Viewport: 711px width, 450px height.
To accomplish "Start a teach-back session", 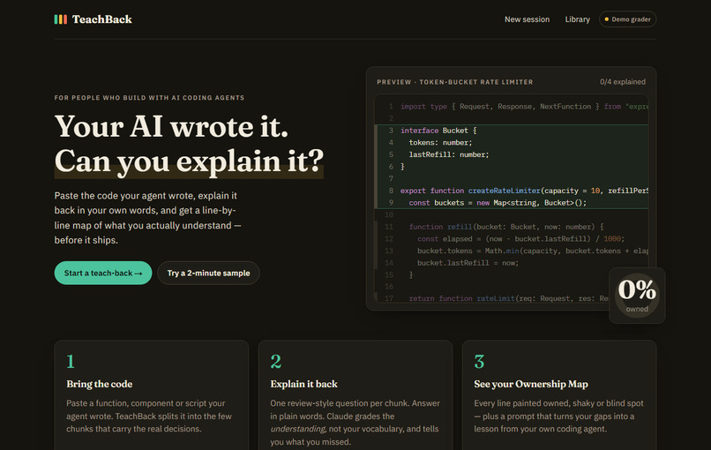I will [x=103, y=273].
